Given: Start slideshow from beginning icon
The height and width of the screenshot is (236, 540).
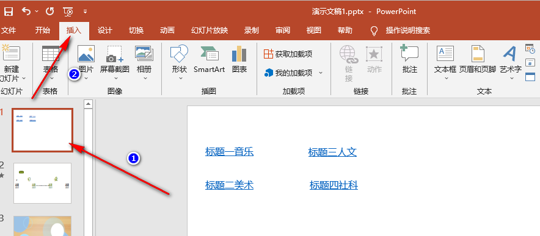Looking at the screenshot, I should coord(68,12).
